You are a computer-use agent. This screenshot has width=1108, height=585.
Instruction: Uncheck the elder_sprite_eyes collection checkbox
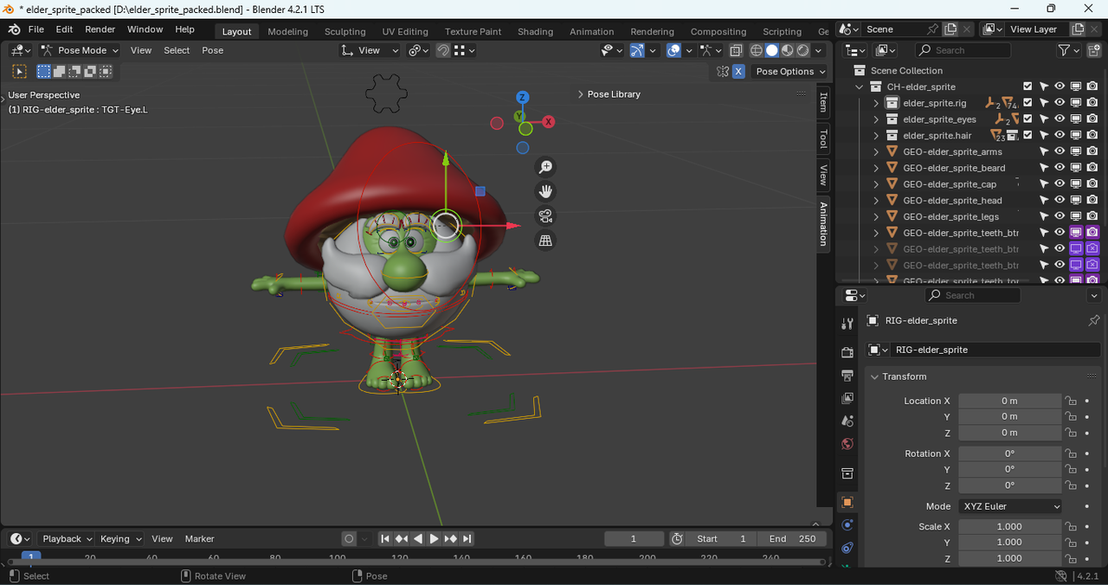(x=1027, y=119)
